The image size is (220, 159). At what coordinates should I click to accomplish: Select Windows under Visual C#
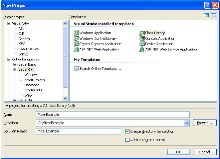click(31, 75)
